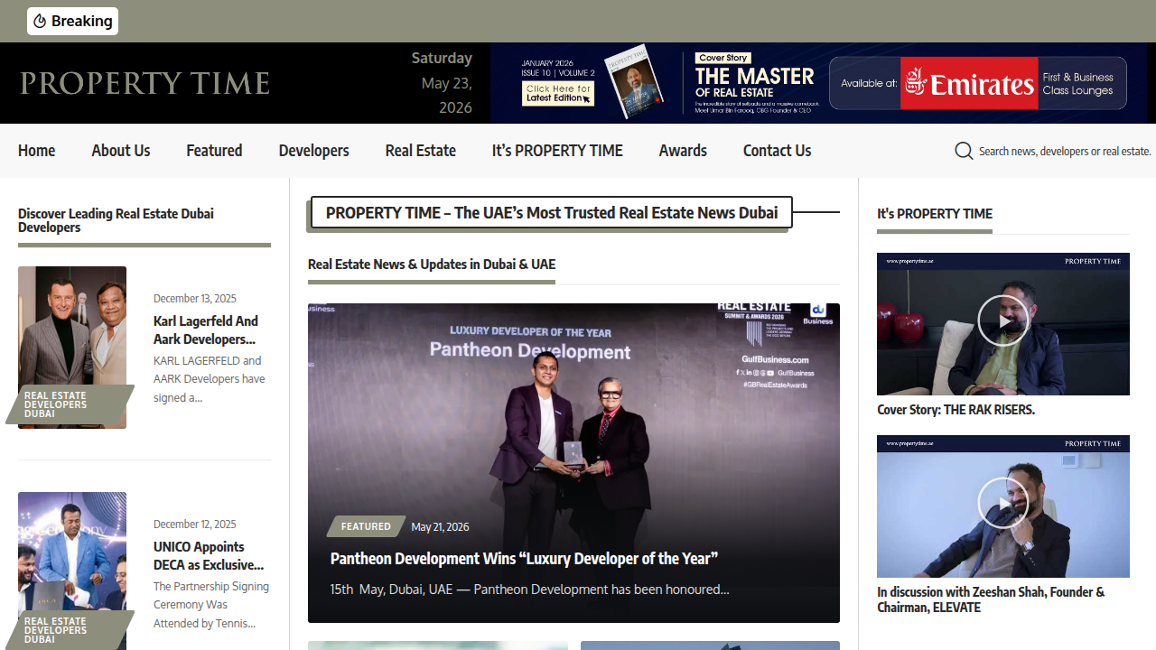Click the FEATURED tag on Pantheon article
Screen dimensions: 1156x650
[366, 526]
